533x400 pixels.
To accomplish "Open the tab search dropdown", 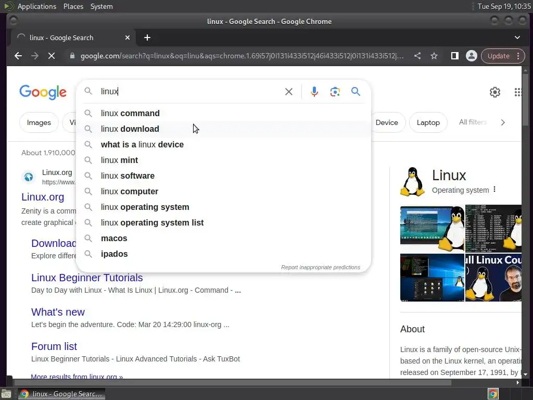I will pos(517,37).
